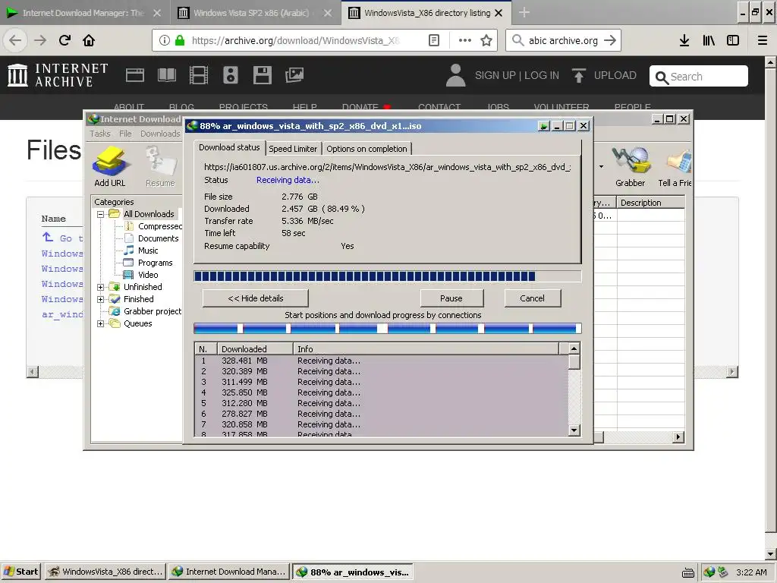The width and height of the screenshot is (777, 583).
Task: Open Firefox hamburger menu
Action: [x=763, y=40]
